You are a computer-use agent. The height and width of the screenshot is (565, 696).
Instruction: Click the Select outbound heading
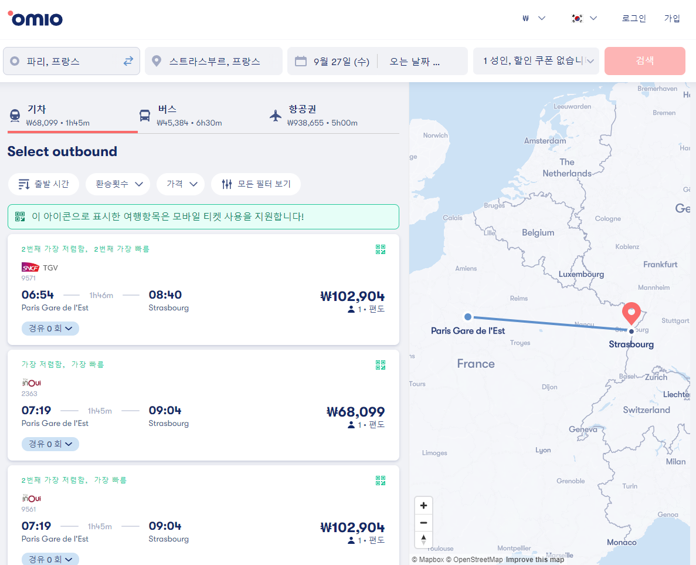click(62, 151)
